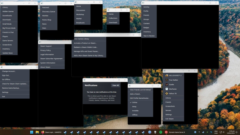
Task: Select Year In Review
Action: (x=149, y=36)
